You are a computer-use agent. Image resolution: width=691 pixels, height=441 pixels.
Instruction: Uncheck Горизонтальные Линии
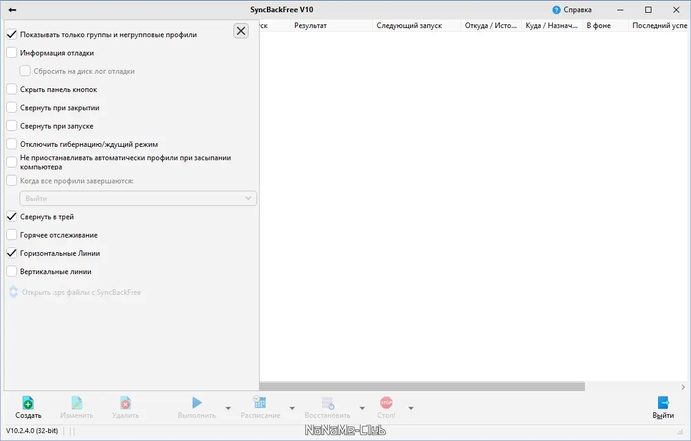tap(12, 253)
